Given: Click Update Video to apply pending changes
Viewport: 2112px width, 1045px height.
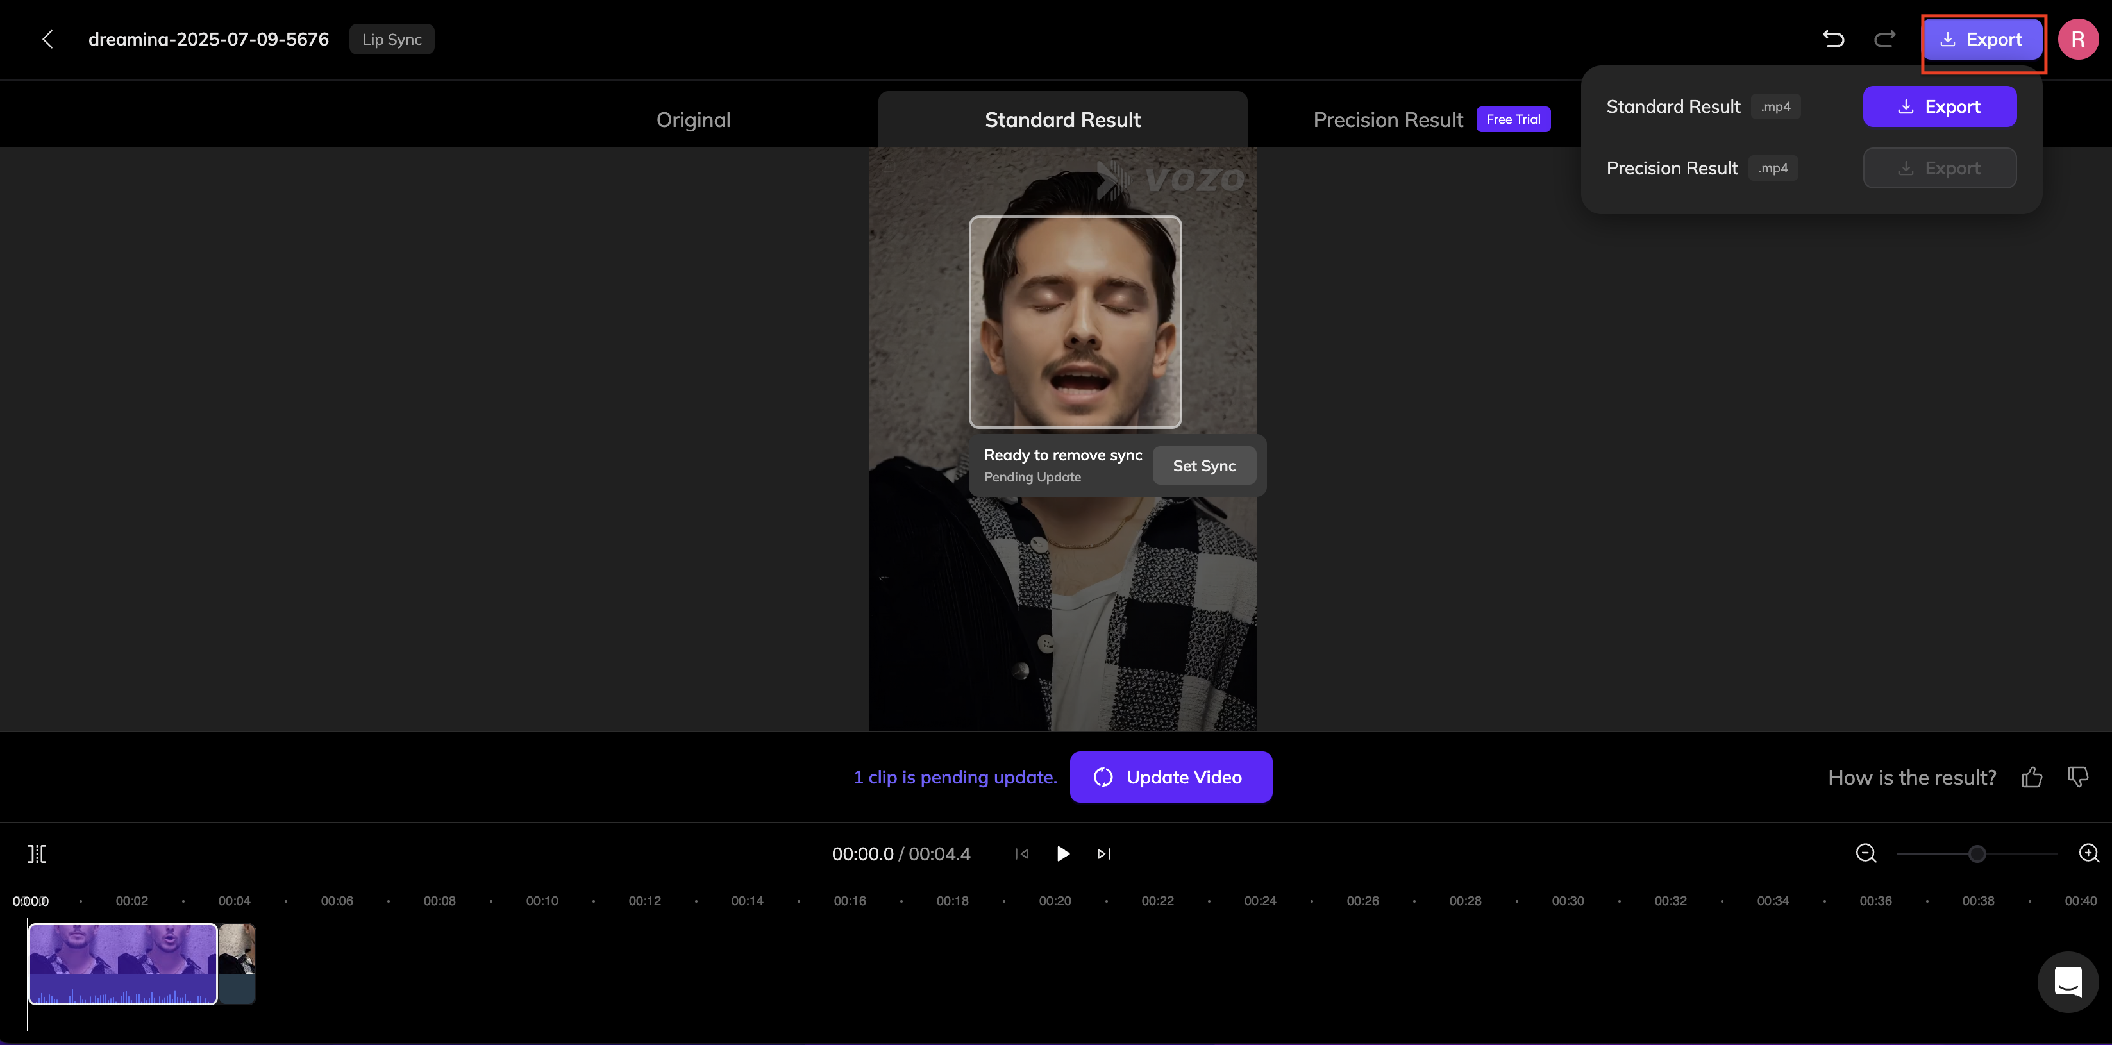Looking at the screenshot, I should tap(1171, 776).
